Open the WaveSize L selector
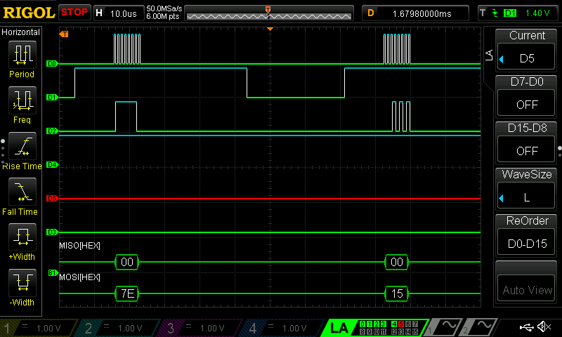Screen dimensions: 562x337 coord(527,189)
